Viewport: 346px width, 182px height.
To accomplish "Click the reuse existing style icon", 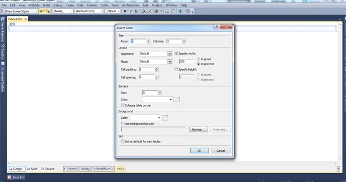I will point(47,11).
